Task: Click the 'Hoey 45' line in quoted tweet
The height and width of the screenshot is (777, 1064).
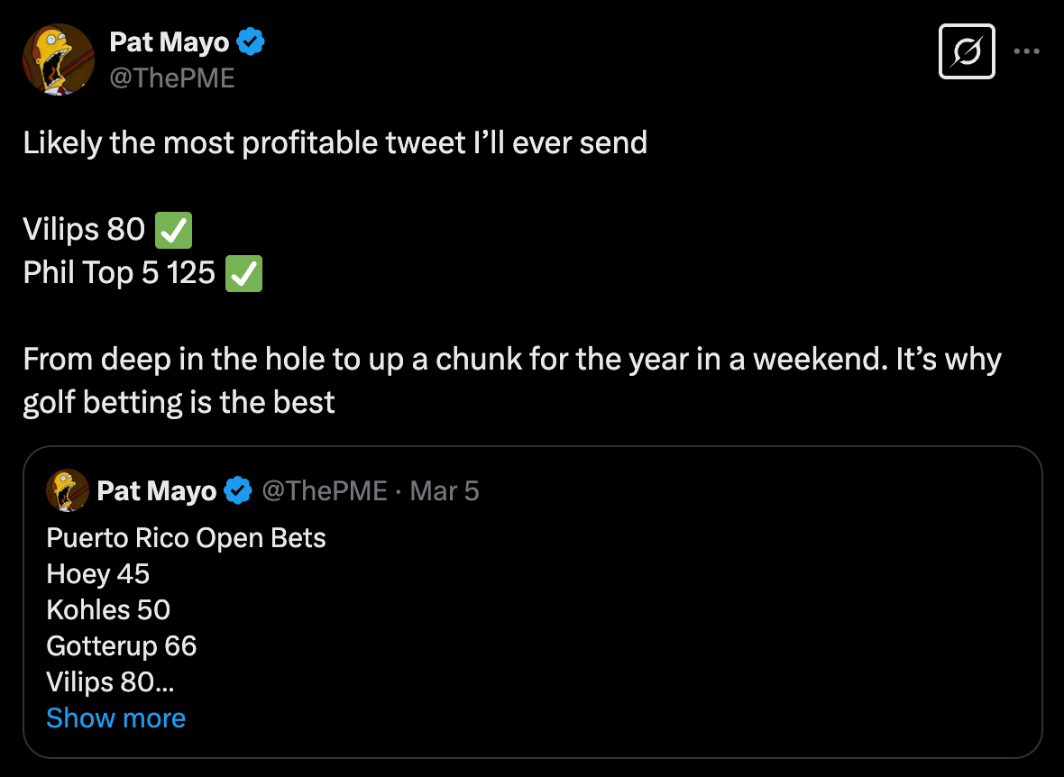Action: (x=97, y=574)
